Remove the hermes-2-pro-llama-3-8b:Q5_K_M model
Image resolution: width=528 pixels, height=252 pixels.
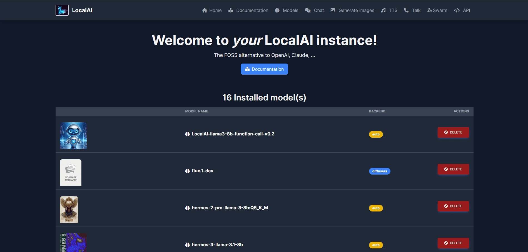point(453,206)
